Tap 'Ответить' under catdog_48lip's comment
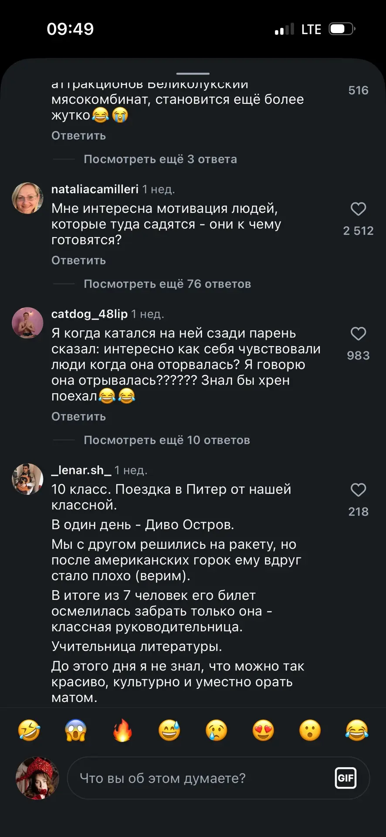The image size is (386, 837). [x=78, y=416]
